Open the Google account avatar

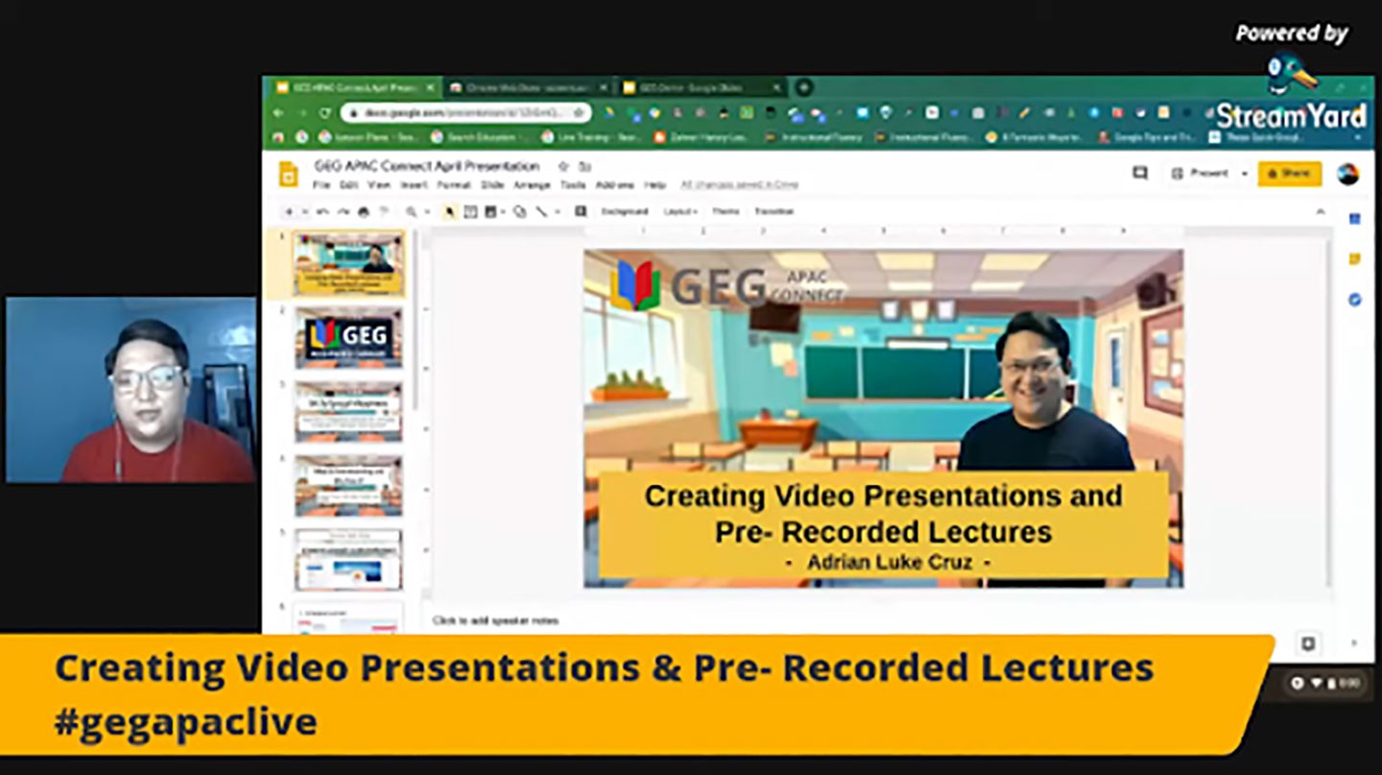click(x=1348, y=174)
